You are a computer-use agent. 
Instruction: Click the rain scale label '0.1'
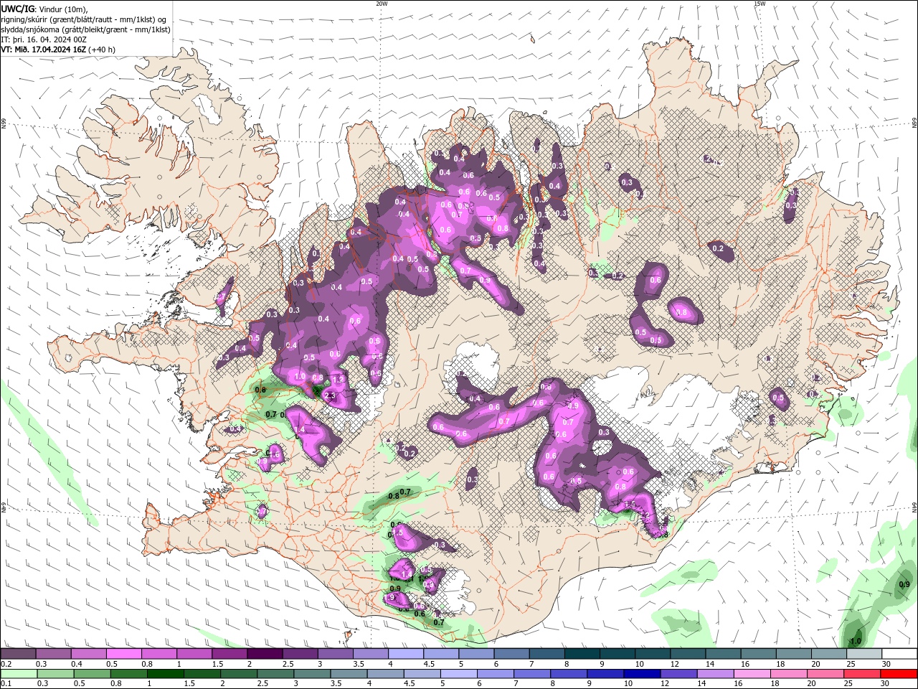pyautogui.click(x=6, y=684)
